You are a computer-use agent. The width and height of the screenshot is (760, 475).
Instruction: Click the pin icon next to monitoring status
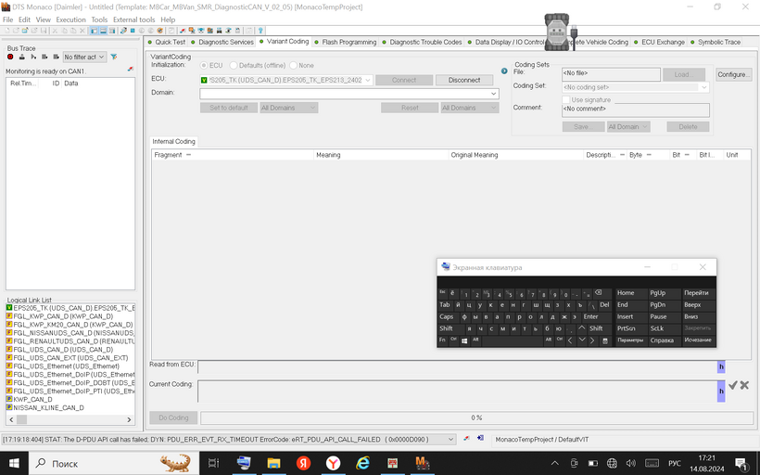[x=131, y=70]
